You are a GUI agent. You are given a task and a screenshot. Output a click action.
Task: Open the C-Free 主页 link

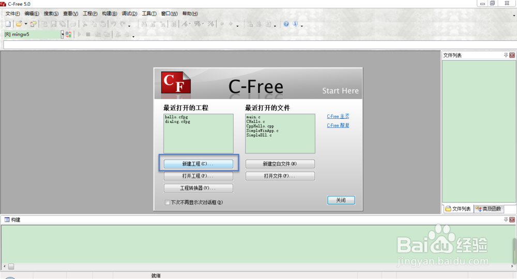click(338, 116)
